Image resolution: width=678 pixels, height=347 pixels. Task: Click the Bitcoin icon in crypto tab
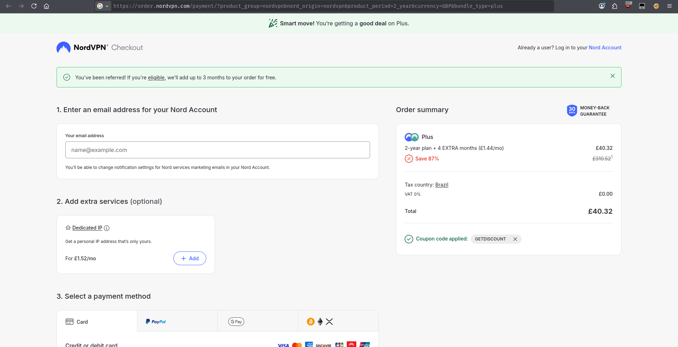tap(311, 322)
